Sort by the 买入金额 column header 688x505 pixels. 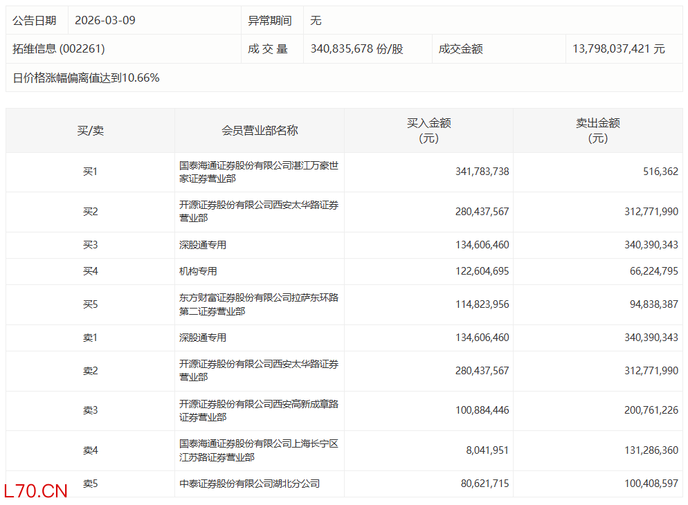[x=428, y=130]
